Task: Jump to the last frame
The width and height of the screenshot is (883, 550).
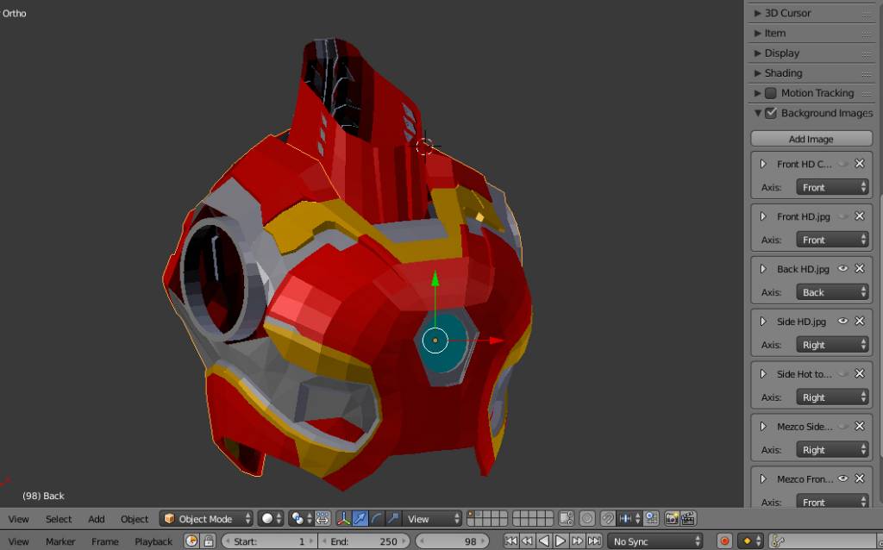Action: click(593, 541)
